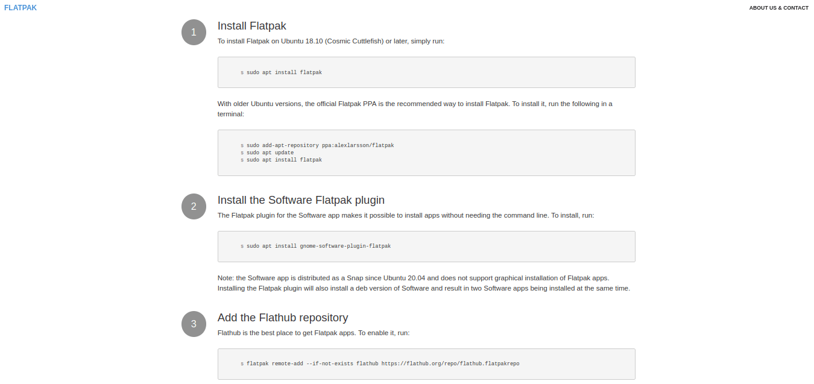Viewport: 814px width, 384px height.
Task: Click the 'Add the Flathub repository' heading
Action: [x=282, y=318]
